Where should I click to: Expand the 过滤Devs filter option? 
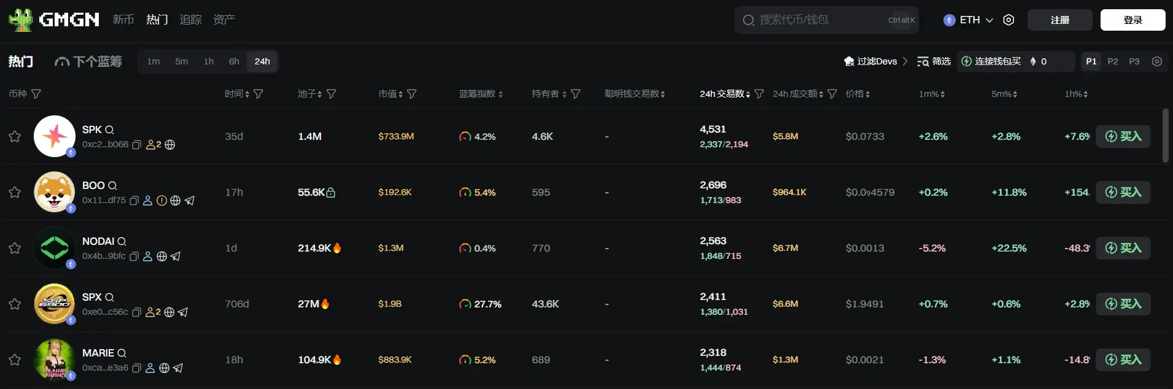[876, 61]
